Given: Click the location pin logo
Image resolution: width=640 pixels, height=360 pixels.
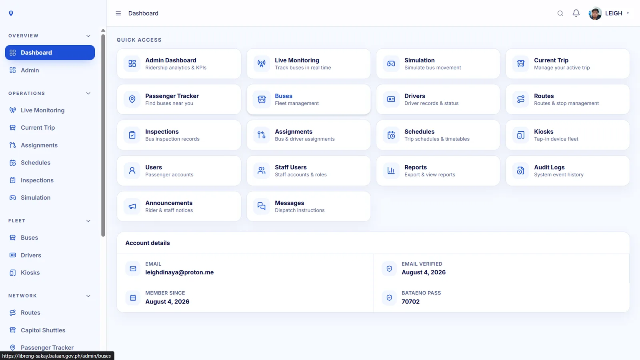Looking at the screenshot, I should [x=11, y=13].
